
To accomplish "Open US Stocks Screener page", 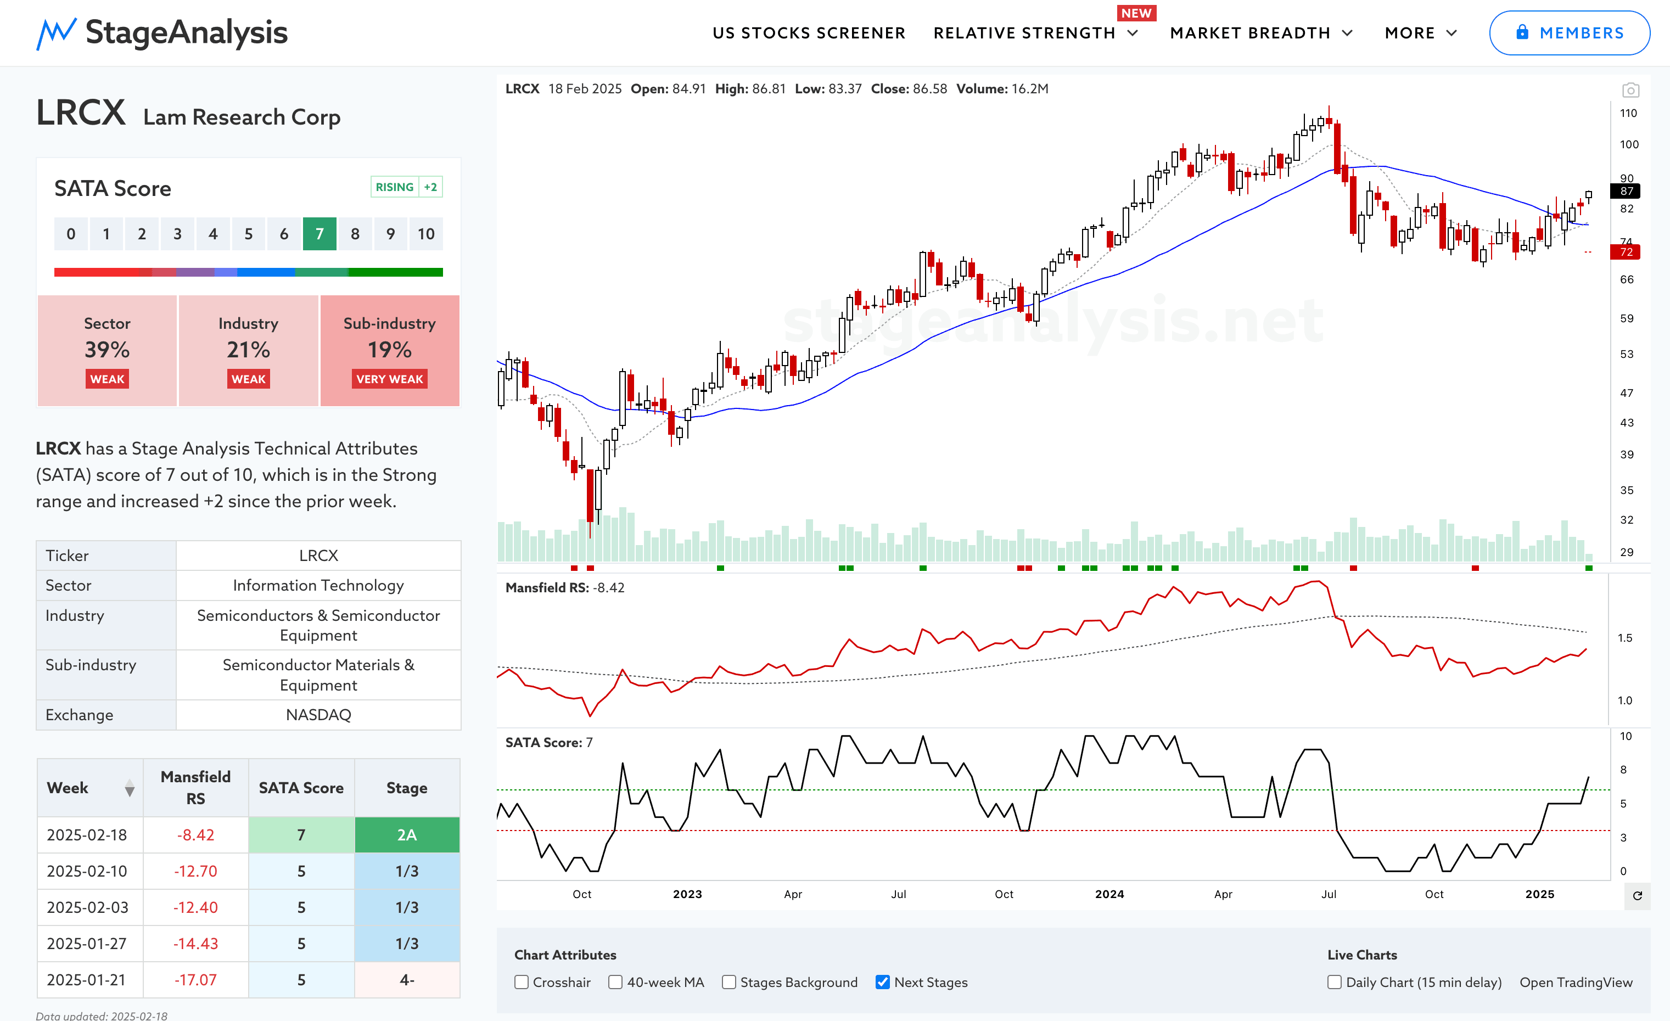I will (x=809, y=33).
